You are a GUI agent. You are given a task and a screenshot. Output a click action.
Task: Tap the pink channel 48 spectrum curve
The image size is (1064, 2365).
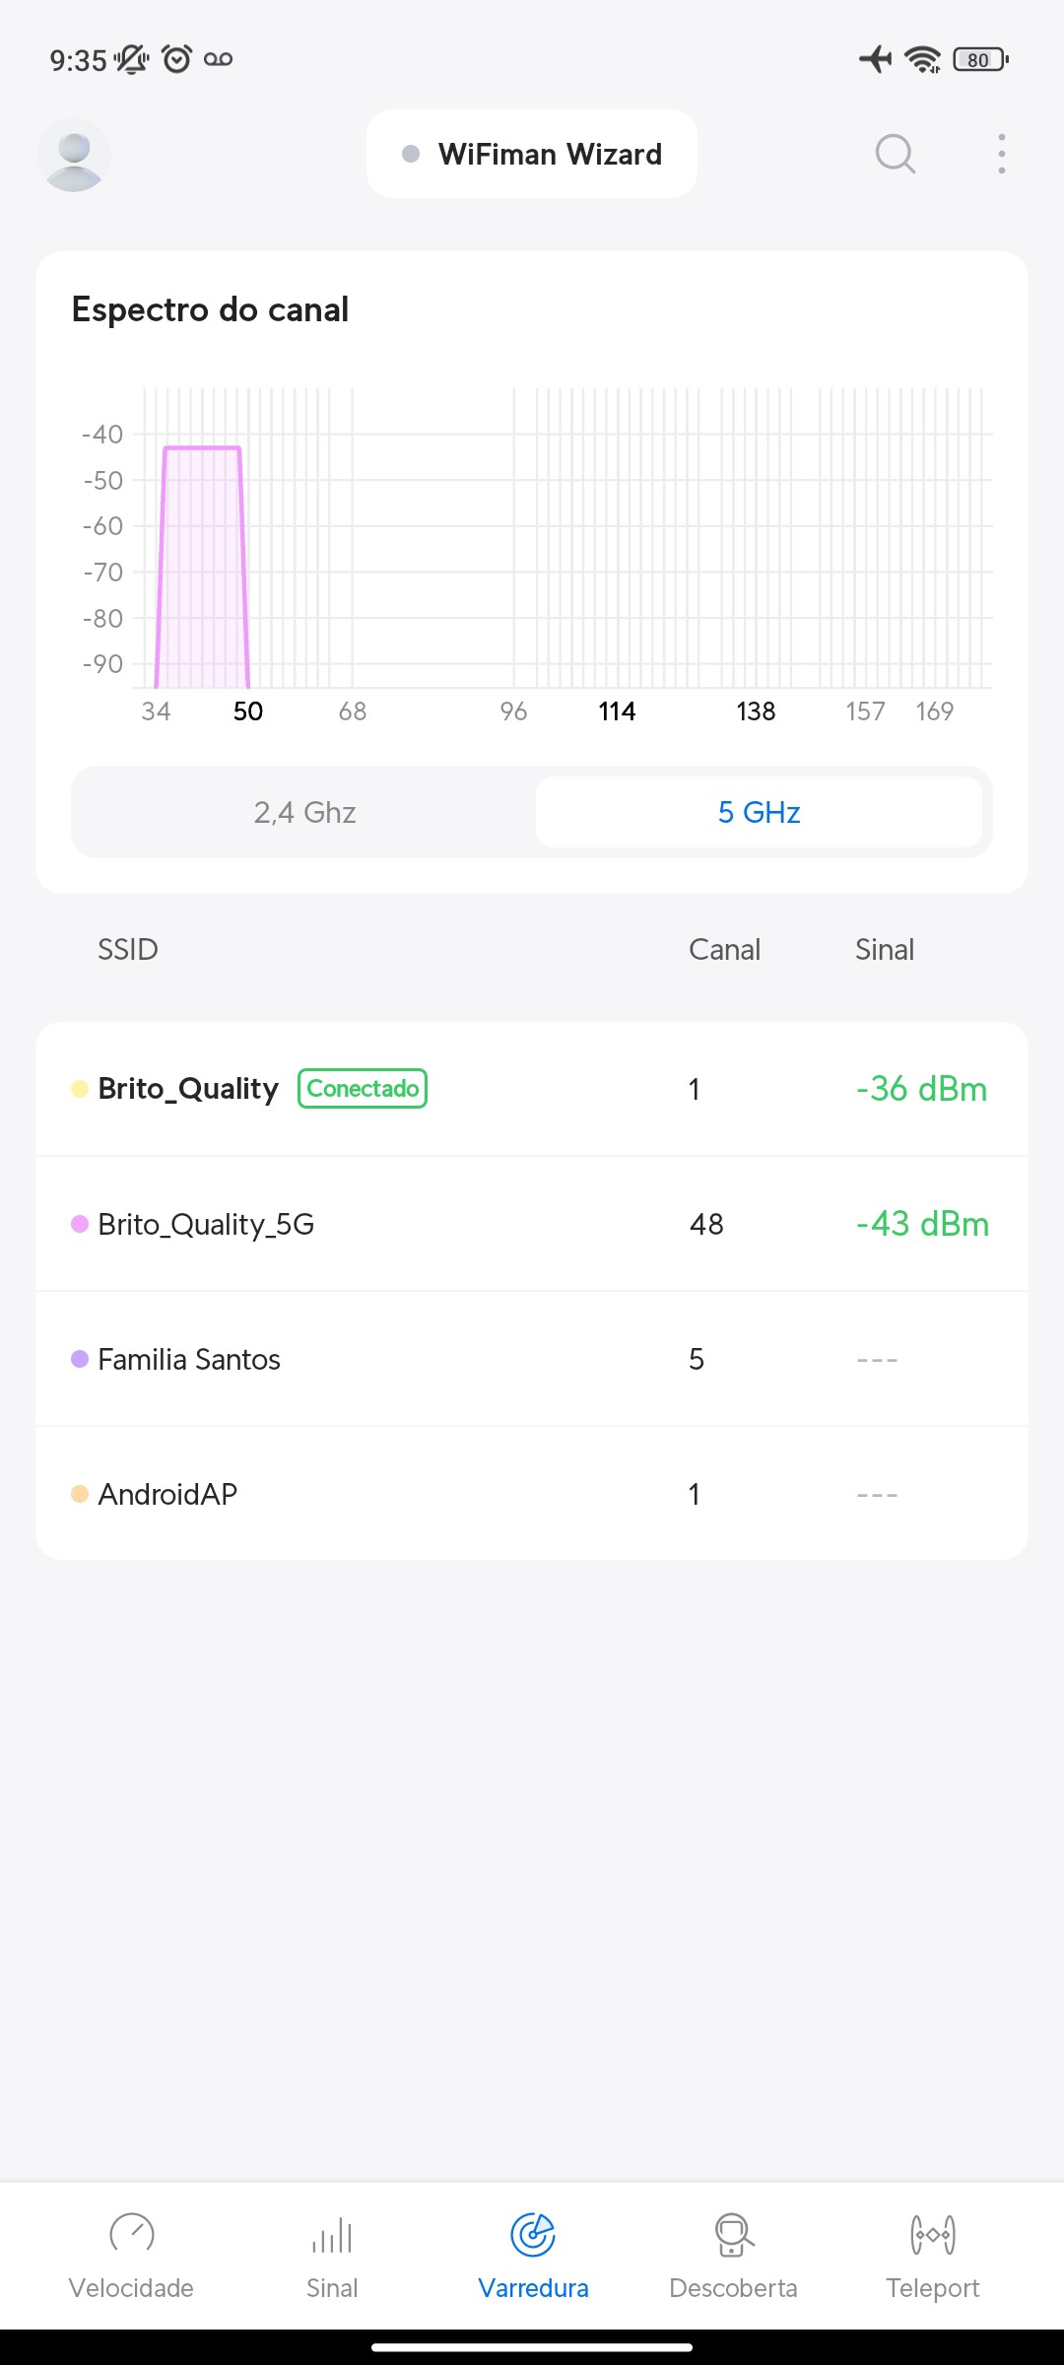point(202,562)
